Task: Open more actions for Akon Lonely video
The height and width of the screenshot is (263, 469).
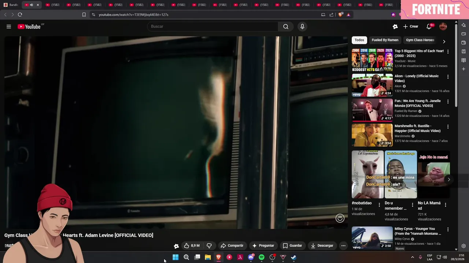Action: point(448,77)
